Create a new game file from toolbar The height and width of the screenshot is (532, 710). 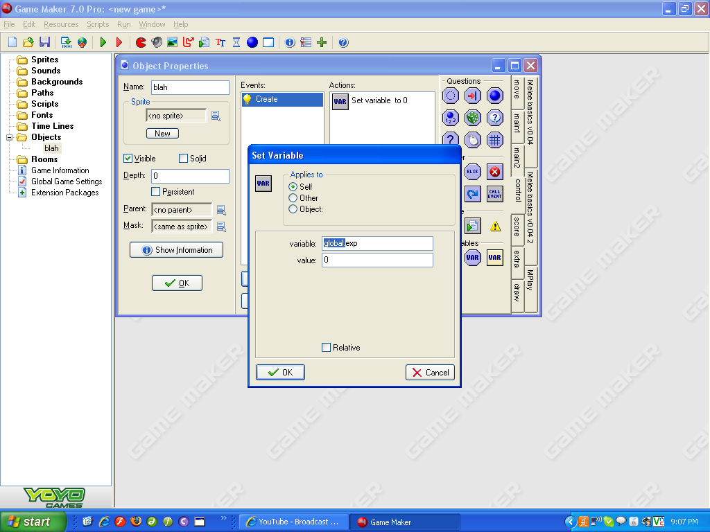(12, 42)
